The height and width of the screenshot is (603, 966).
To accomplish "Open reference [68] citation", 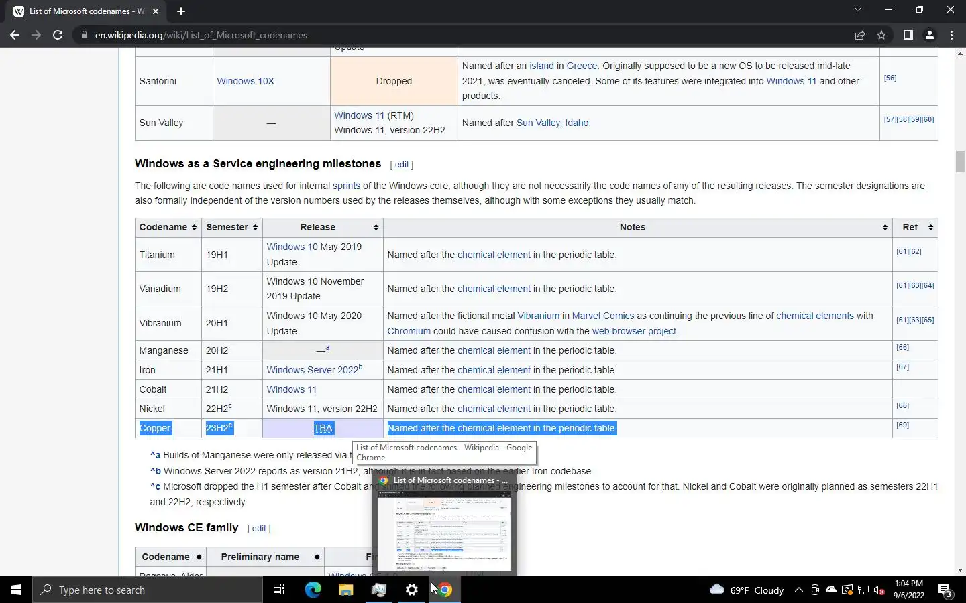I will click(903, 405).
